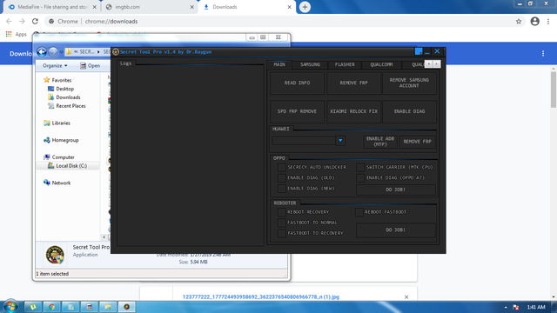This screenshot has width=557, height=313.
Task: Open the Chrome profile avatar menu
Action: pyautogui.click(x=534, y=21)
